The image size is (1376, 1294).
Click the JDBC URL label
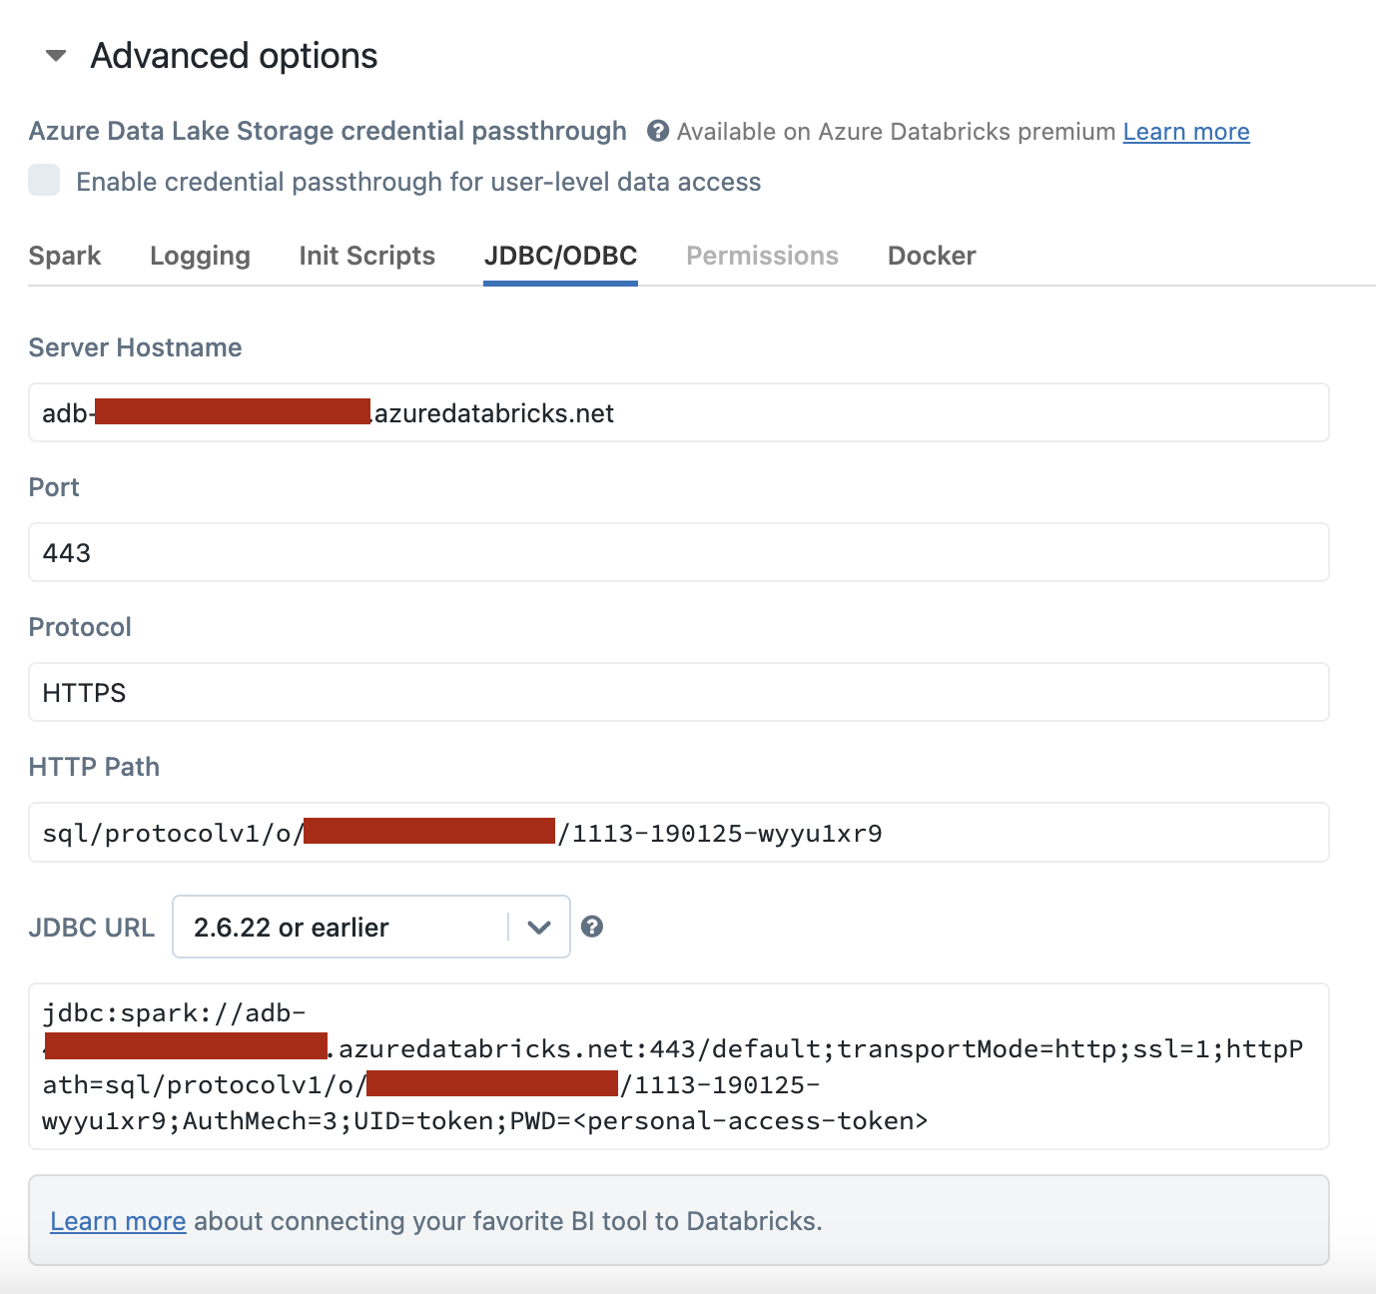[92, 928]
